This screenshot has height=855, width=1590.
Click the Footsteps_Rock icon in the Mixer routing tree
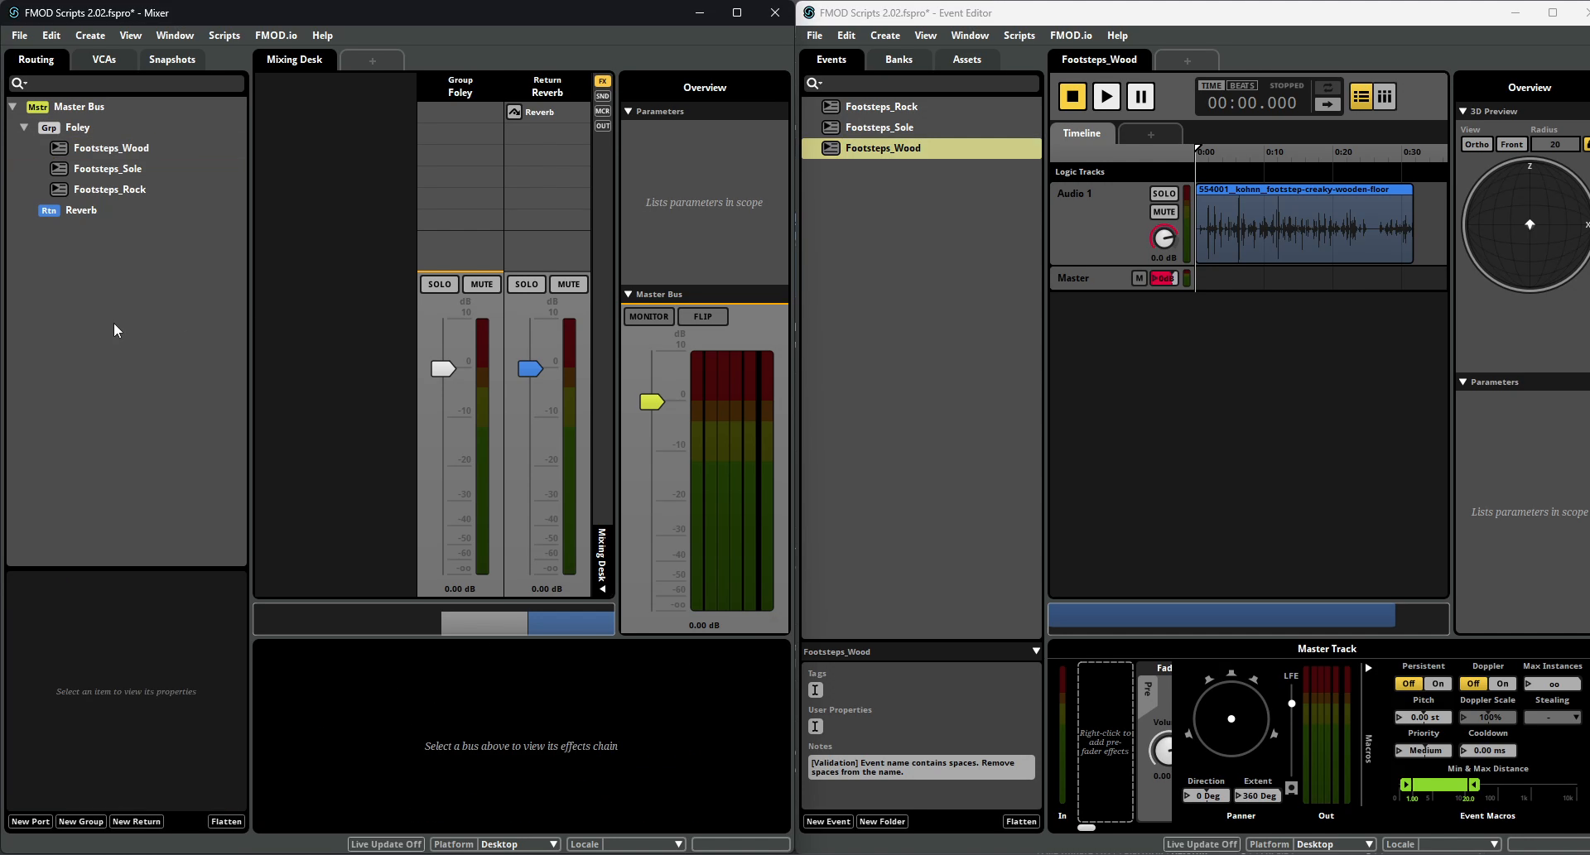coord(59,190)
